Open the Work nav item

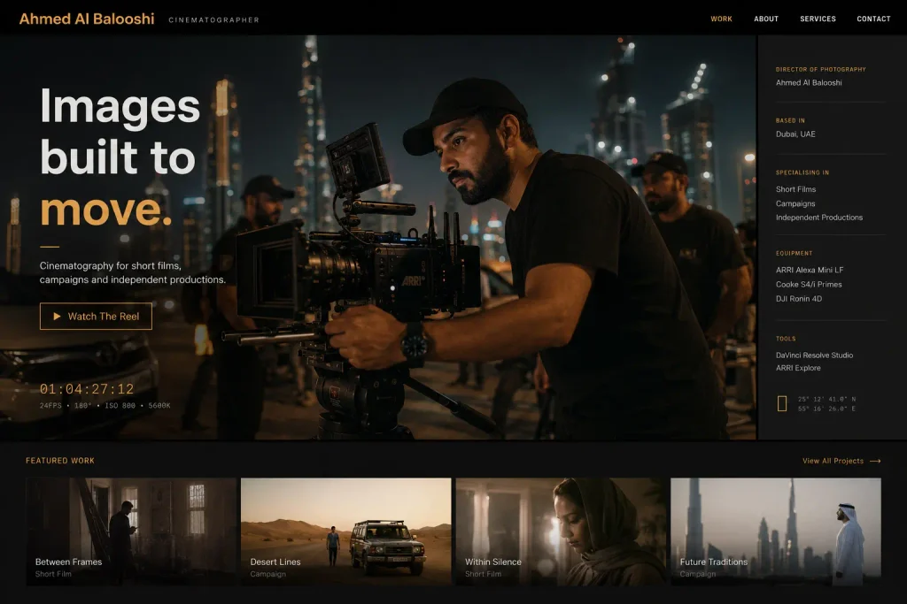pyautogui.click(x=721, y=19)
